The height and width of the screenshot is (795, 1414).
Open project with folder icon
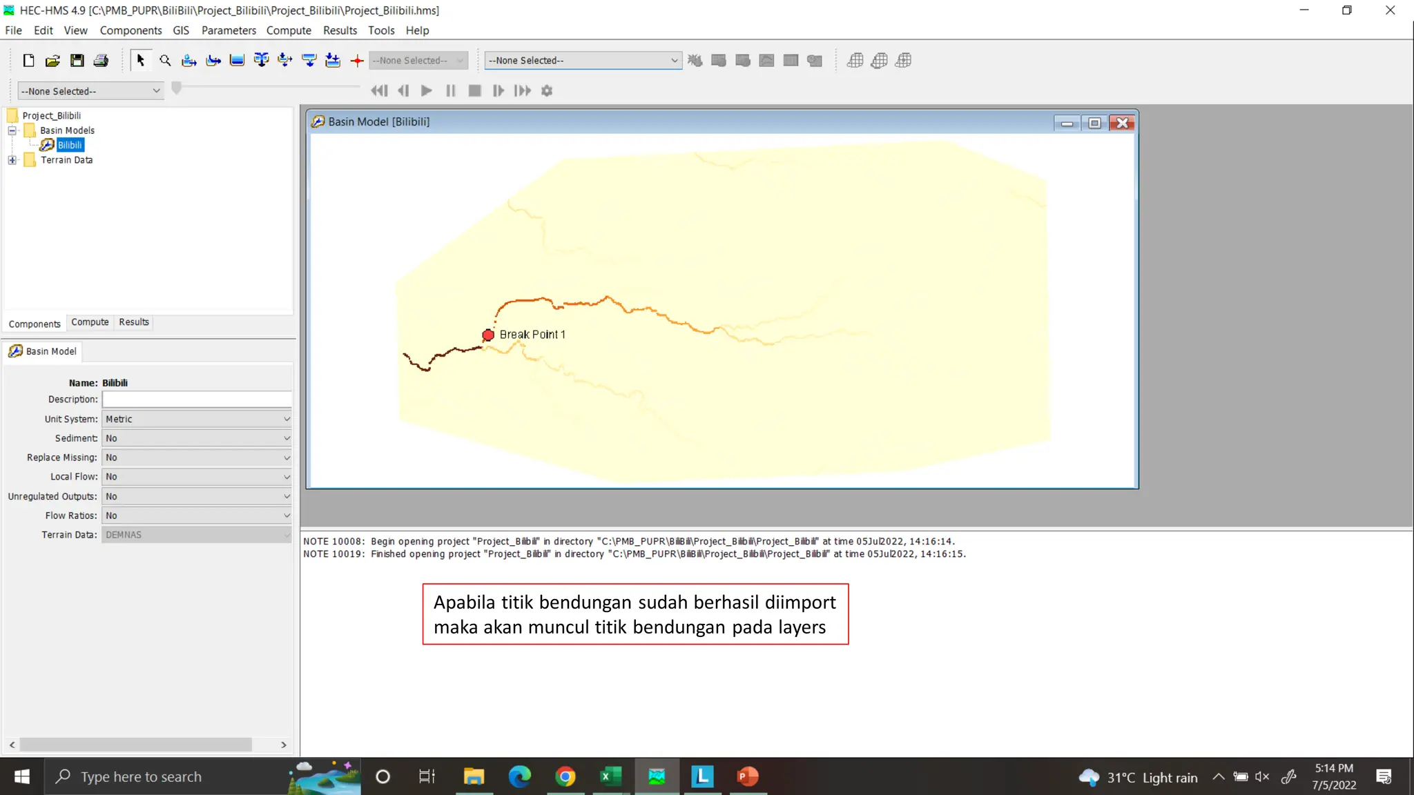point(52,61)
